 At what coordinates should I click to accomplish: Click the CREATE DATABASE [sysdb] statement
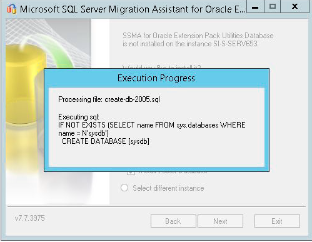(106, 141)
